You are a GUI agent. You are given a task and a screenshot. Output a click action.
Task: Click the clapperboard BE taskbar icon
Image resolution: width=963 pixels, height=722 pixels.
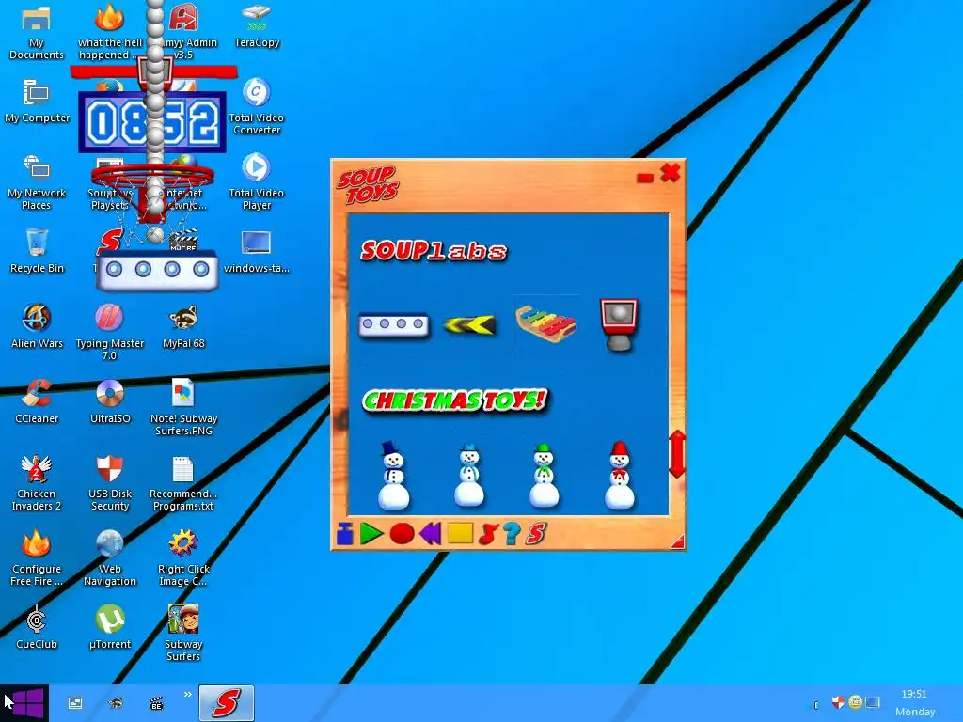(x=156, y=703)
